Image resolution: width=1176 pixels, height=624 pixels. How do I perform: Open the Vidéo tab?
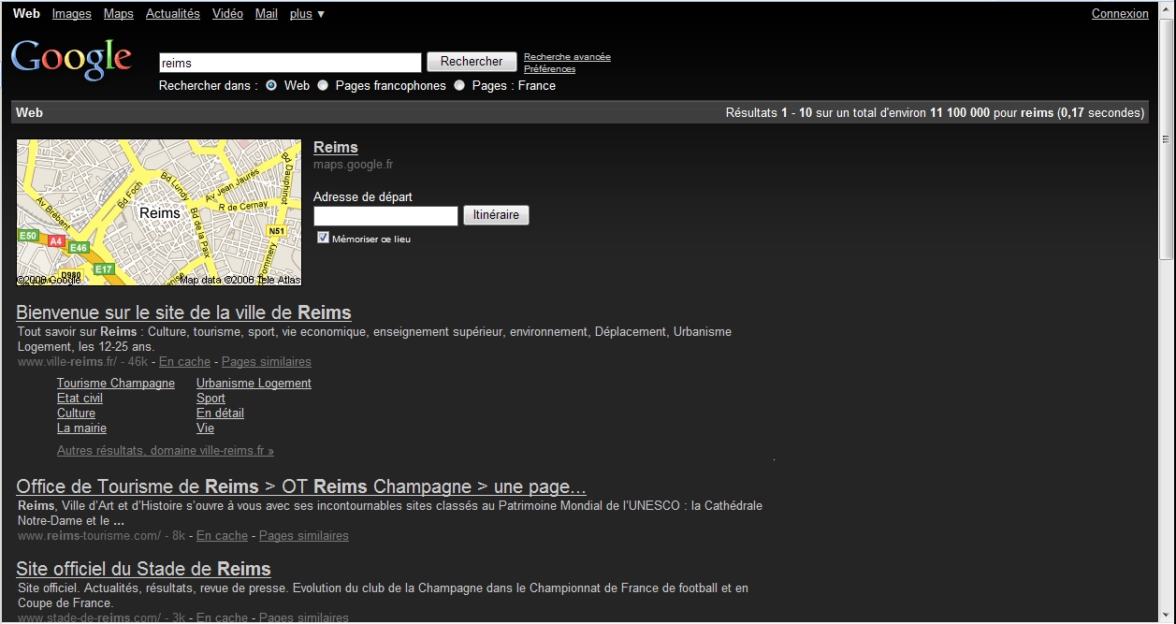[x=227, y=14]
